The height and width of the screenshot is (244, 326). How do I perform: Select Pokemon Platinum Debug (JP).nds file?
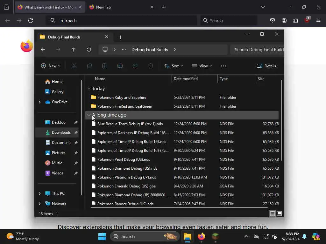[x=182, y=177]
